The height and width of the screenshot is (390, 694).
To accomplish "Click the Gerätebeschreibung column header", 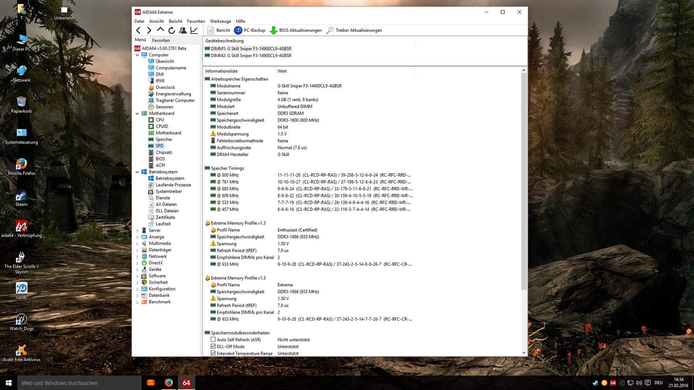I will coord(309,41).
